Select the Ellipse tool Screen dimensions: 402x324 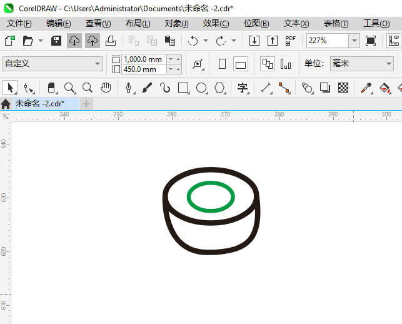pos(201,88)
